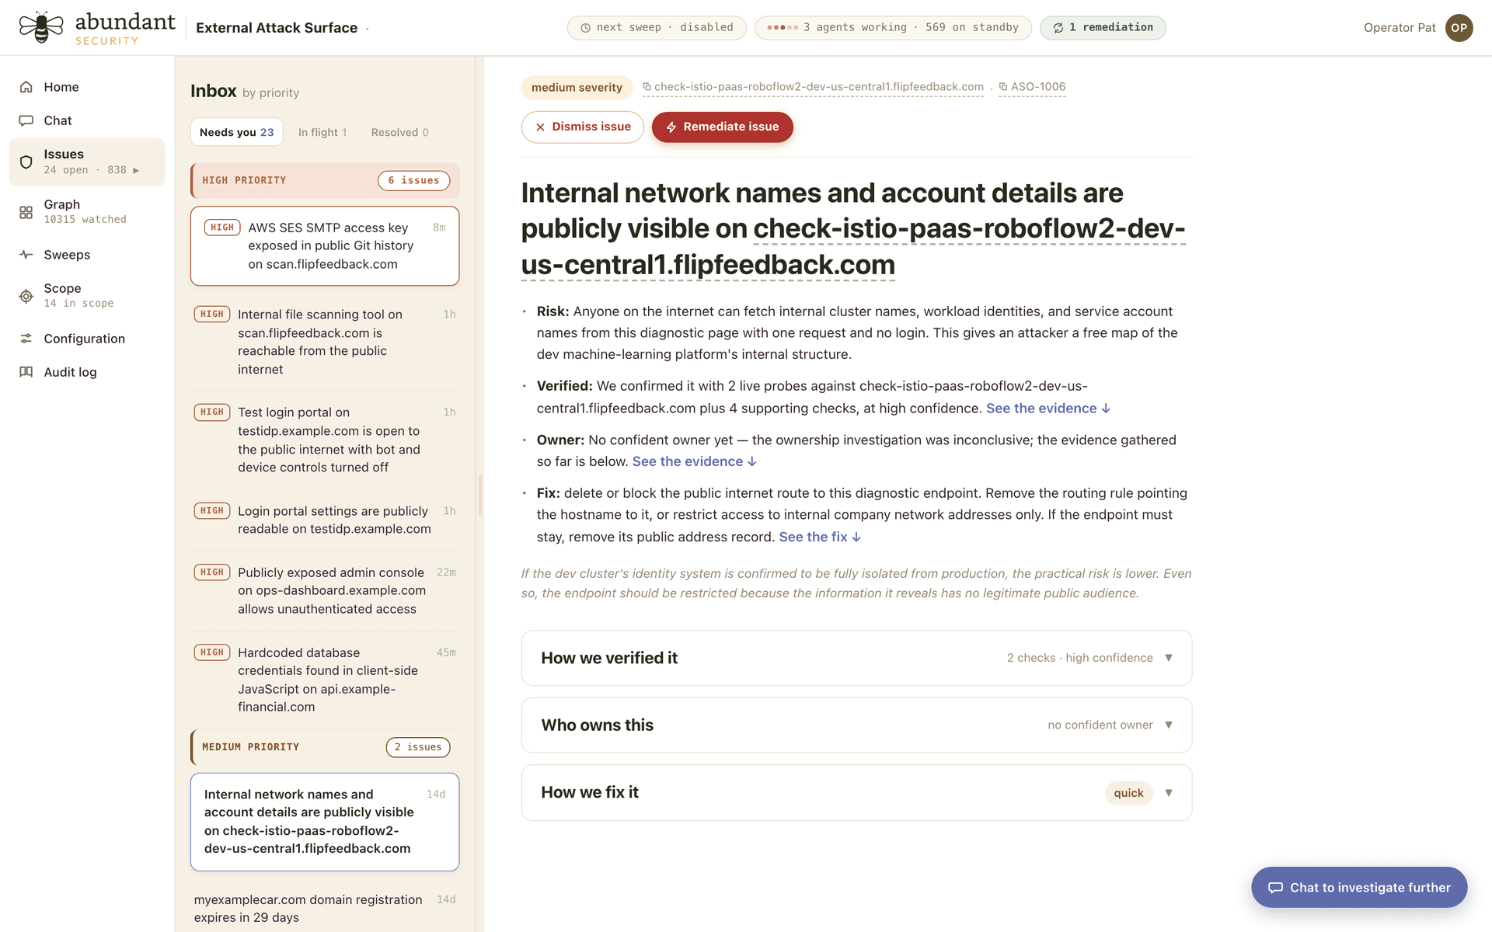Click the copy icon next to ASO-1006
This screenshot has height=932, width=1492.
[1003, 87]
